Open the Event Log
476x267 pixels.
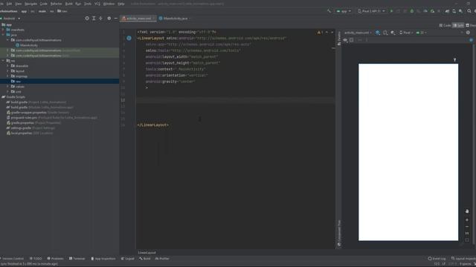(x=437, y=259)
